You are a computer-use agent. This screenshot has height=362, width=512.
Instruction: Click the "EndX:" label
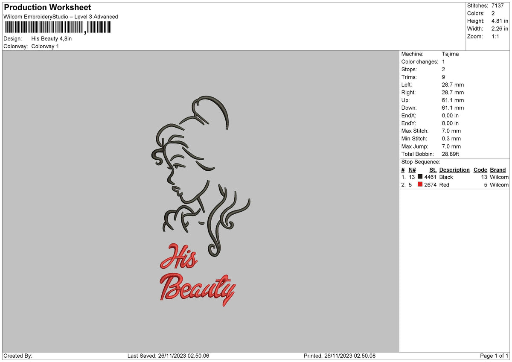(x=409, y=115)
